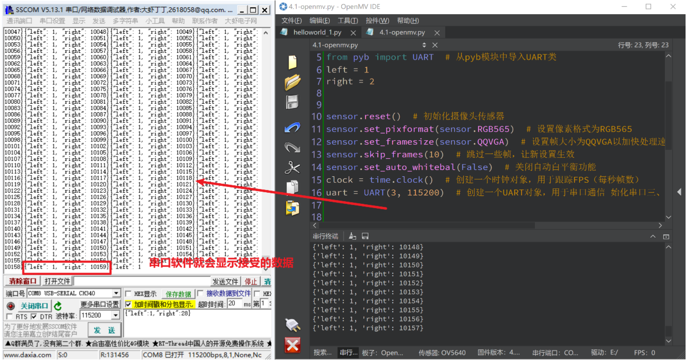Uncheck 加时间戳和分包显示 checkbox
This screenshot has width=689, height=360.
click(x=128, y=304)
